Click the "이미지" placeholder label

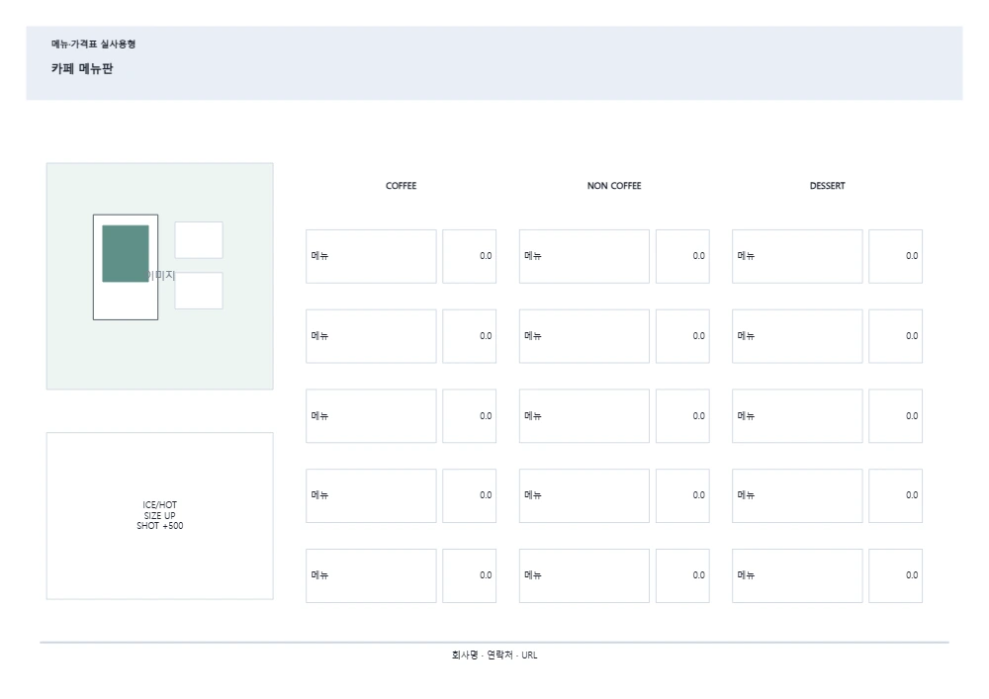pyautogui.click(x=160, y=276)
